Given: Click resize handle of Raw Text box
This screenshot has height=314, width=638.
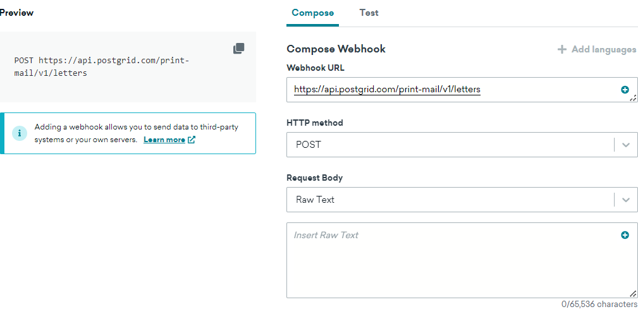Looking at the screenshot, I should click(633, 294).
